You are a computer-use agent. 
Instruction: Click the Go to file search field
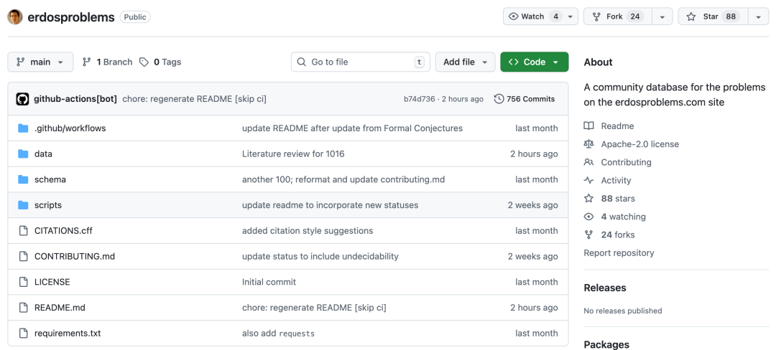[x=359, y=62]
